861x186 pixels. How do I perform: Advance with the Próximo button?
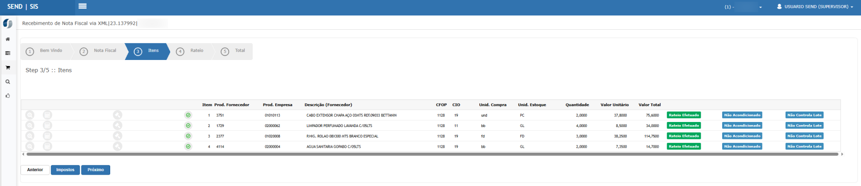coord(95,170)
